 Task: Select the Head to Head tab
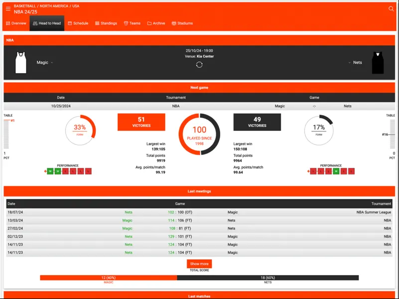[47, 23]
